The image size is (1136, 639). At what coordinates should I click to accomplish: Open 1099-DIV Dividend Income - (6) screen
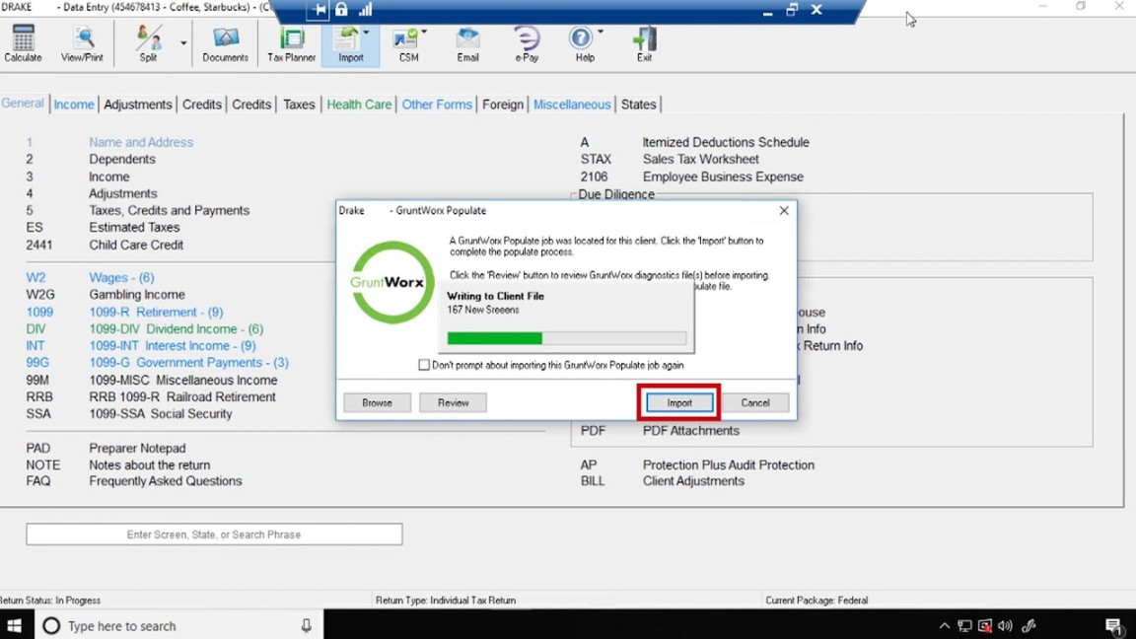pos(177,329)
